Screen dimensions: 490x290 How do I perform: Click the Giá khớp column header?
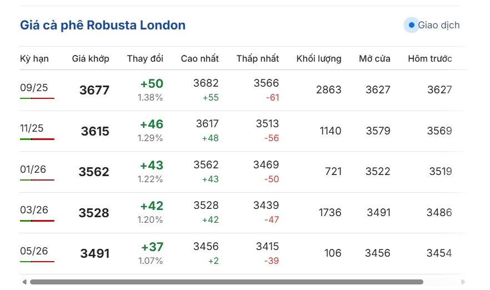click(91, 59)
